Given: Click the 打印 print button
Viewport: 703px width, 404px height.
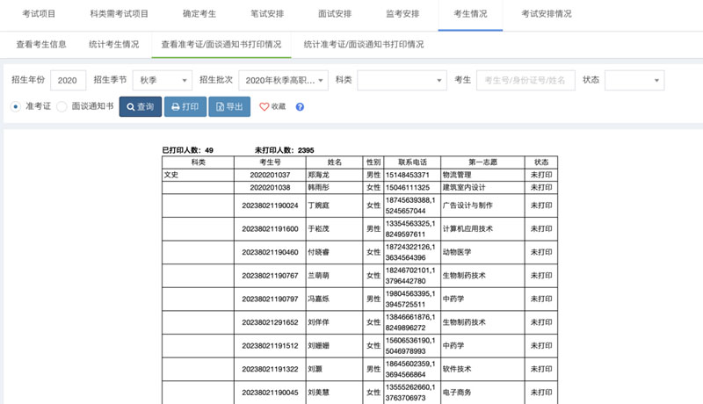Looking at the screenshot, I should (x=185, y=107).
